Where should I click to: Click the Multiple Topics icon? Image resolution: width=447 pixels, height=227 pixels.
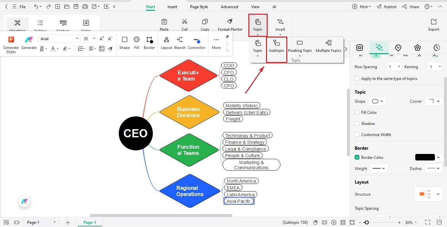click(329, 43)
